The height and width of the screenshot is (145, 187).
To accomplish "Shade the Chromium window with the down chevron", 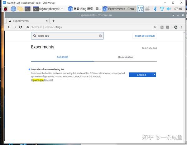I will click(173, 15).
